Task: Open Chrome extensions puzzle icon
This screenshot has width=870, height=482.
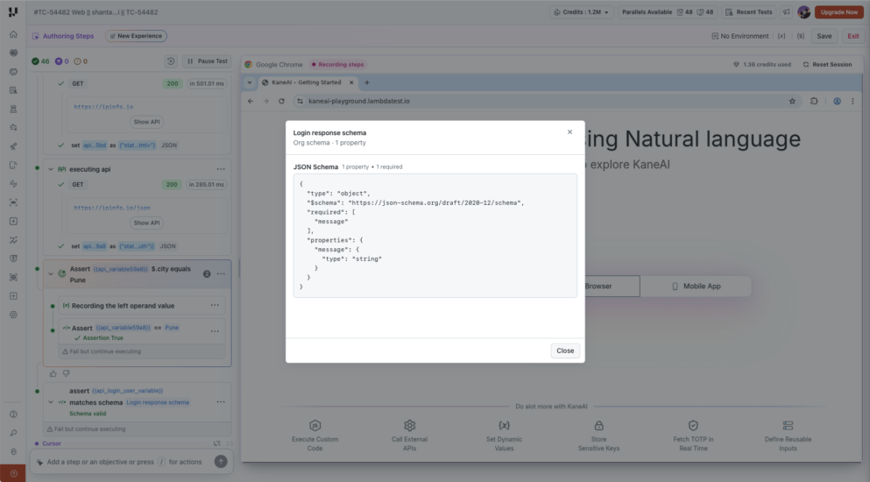Action: pos(814,101)
